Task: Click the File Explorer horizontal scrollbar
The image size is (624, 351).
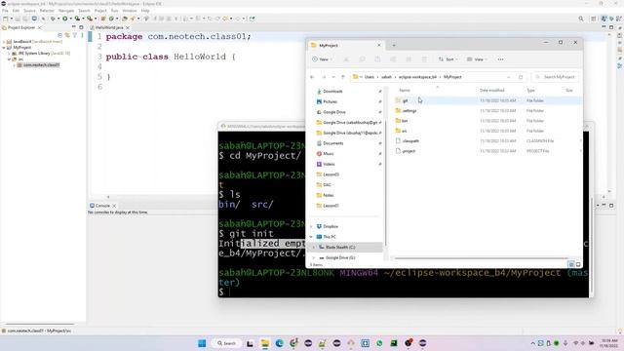Action: 481,258
